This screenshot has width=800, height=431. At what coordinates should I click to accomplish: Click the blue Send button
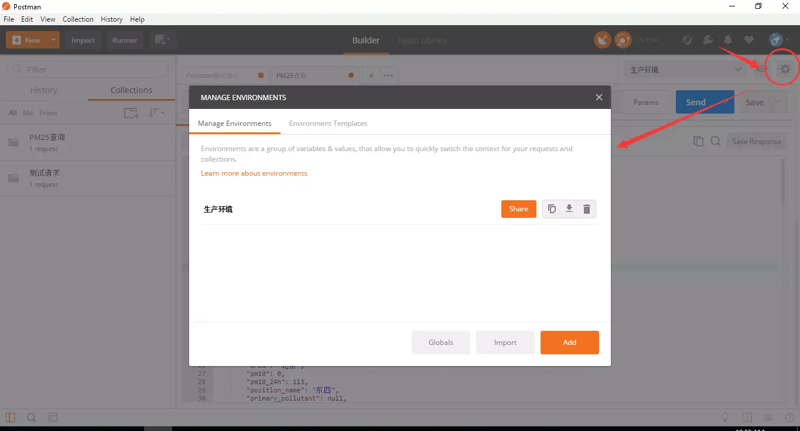click(705, 102)
